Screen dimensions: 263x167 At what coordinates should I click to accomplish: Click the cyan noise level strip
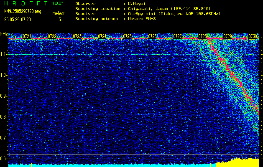point(112,165)
